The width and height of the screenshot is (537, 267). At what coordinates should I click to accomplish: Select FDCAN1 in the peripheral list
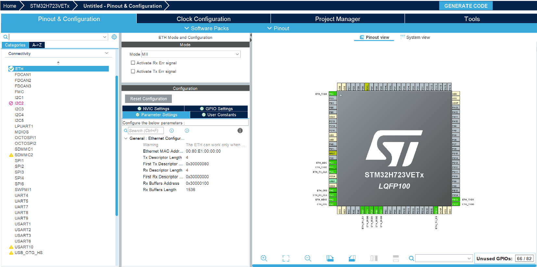[x=23, y=74]
